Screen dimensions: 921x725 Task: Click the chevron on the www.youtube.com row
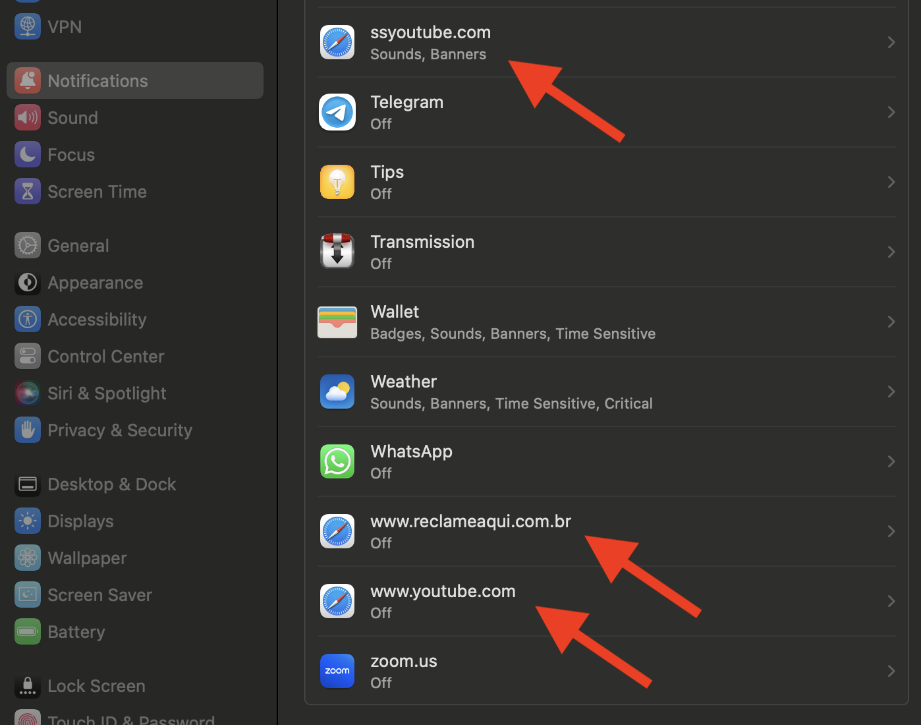(891, 601)
